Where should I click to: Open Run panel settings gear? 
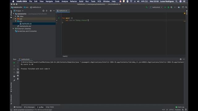181,59
